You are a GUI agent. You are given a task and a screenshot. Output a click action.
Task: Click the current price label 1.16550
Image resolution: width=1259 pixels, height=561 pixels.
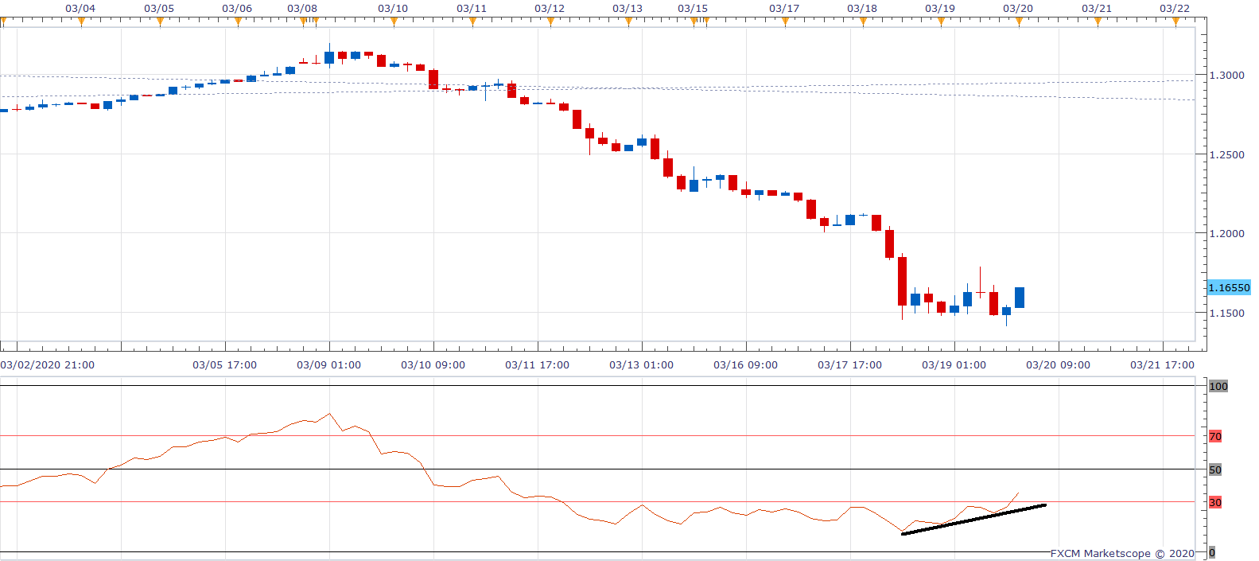tap(1229, 288)
